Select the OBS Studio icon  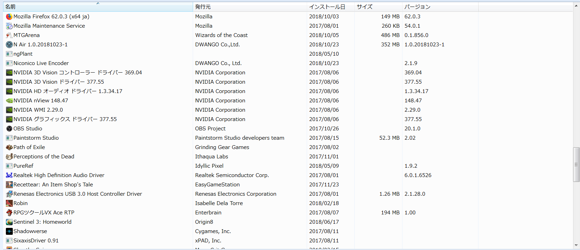click(9, 129)
